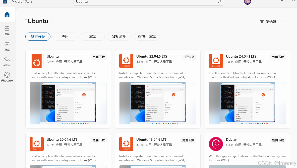
Task: Click the Microsoft Store logo icon
Action: [x=5, y=2]
